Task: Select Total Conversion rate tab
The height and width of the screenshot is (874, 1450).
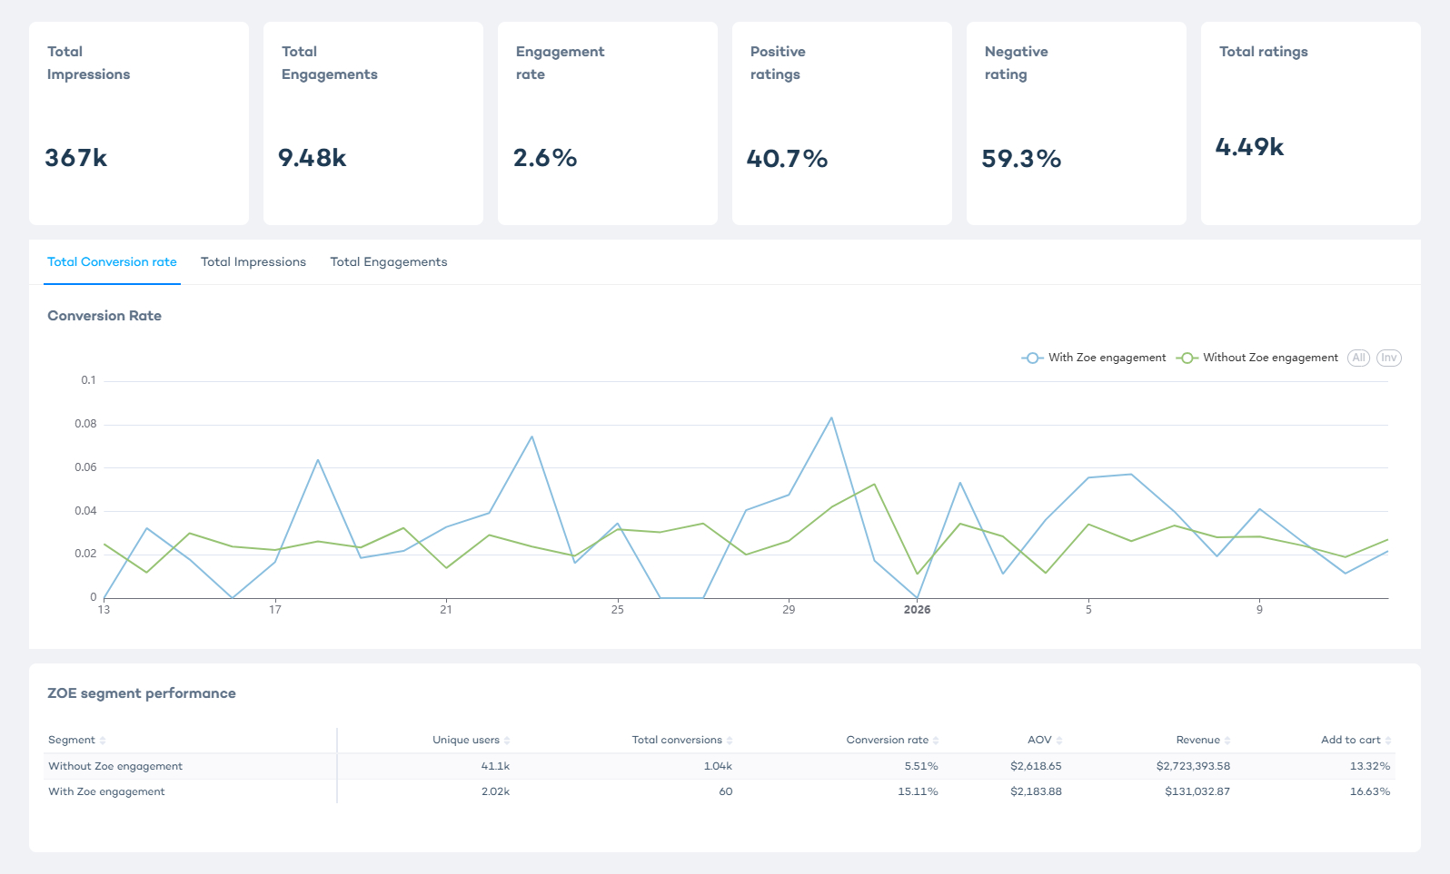Action: point(112,262)
